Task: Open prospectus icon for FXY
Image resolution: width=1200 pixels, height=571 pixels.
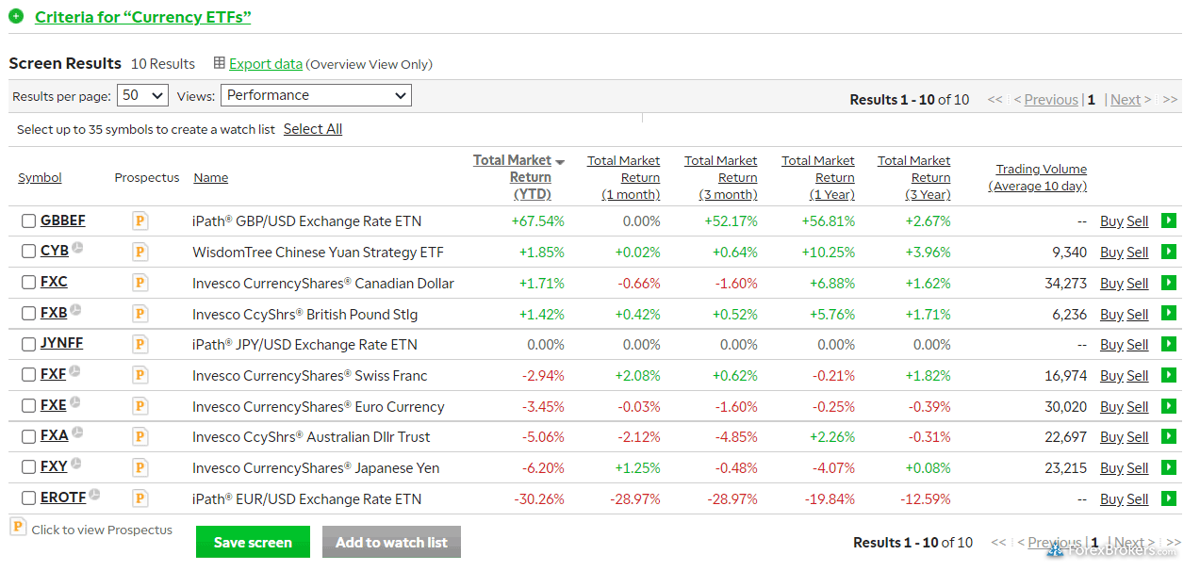Action: (x=140, y=467)
